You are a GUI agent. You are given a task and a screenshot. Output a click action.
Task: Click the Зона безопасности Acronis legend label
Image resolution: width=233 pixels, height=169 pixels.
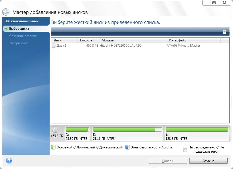pos(152,147)
